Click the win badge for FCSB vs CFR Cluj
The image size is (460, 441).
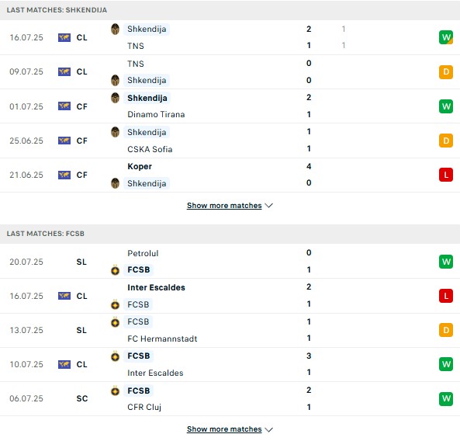tap(445, 398)
